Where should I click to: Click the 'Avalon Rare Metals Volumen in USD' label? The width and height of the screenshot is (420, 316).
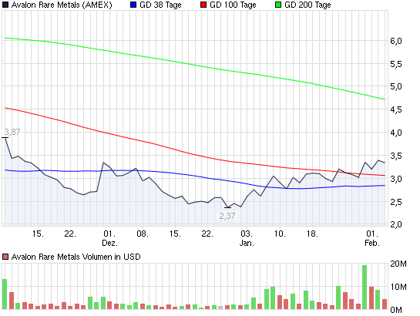pyautogui.click(x=76, y=257)
